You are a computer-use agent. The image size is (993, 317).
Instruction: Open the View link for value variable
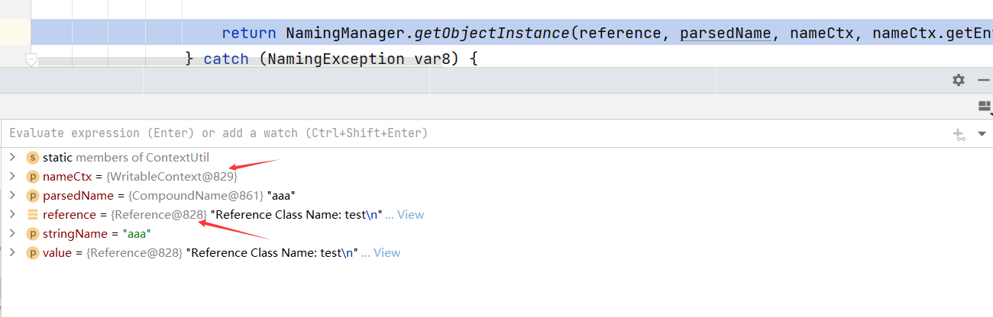pos(387,253)
